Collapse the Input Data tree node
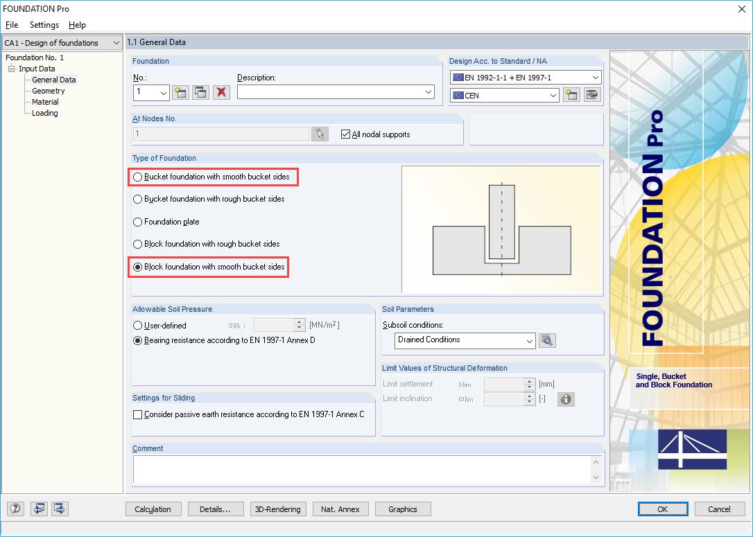753x537 pixels. click(12, 69)
